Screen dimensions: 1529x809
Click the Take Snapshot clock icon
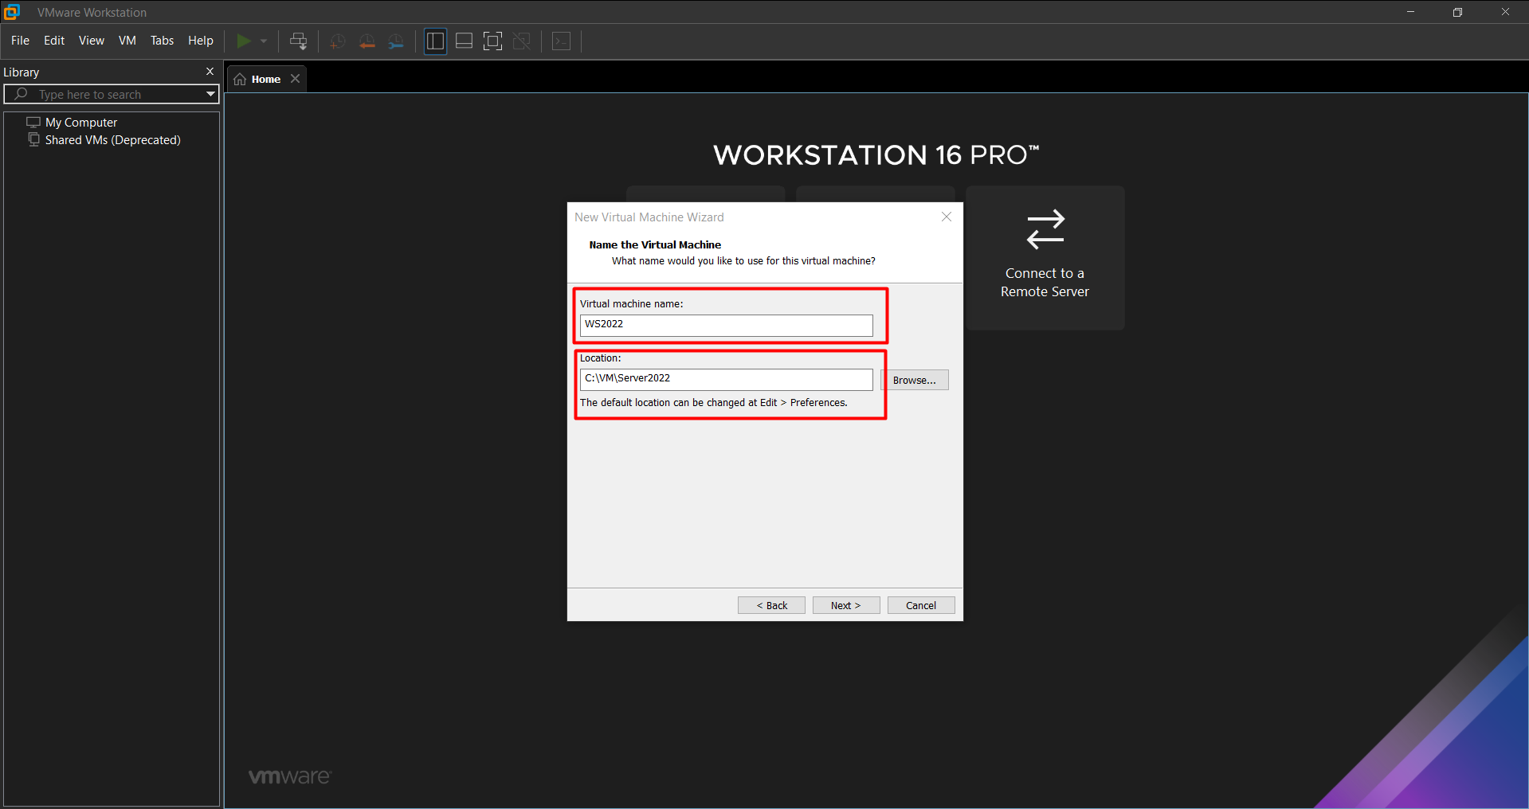tap(337, 41)
